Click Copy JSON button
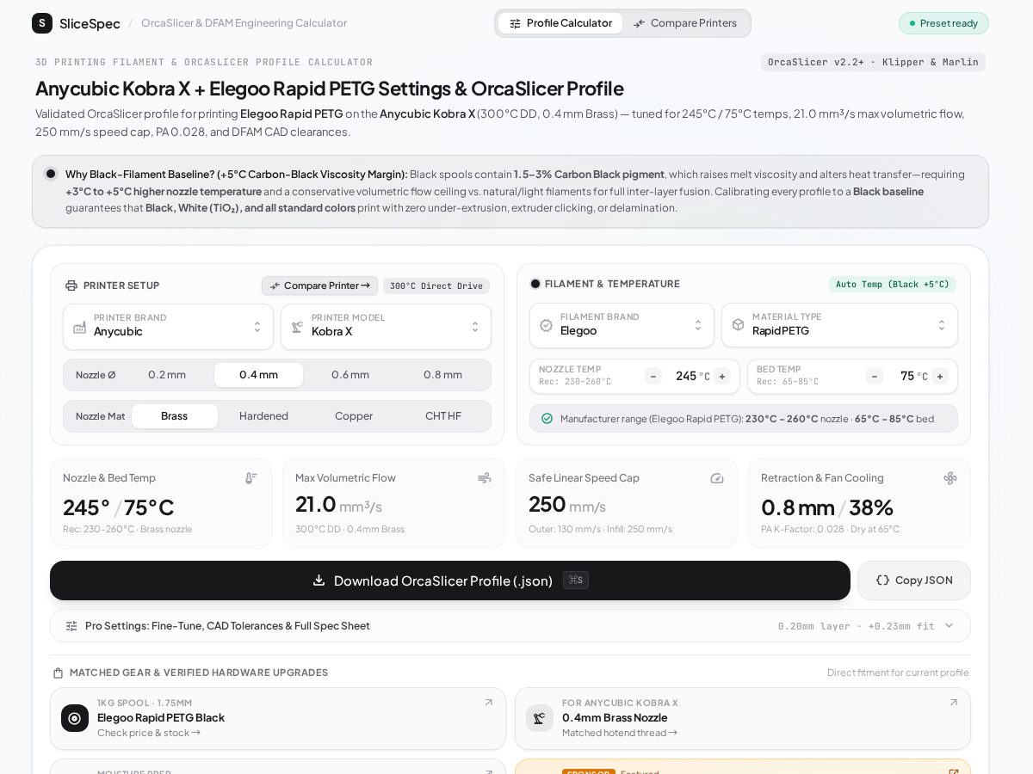The height and width of the screenshot is (774, 1033). (x=914, y=580)
